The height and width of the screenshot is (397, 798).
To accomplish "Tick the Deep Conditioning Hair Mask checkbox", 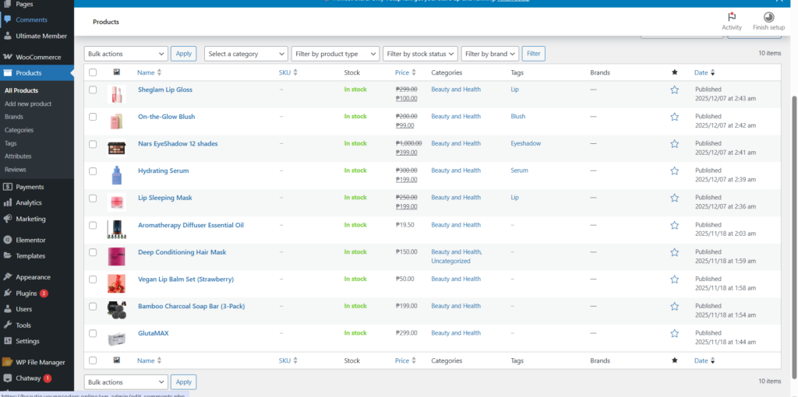I will 93,252.
